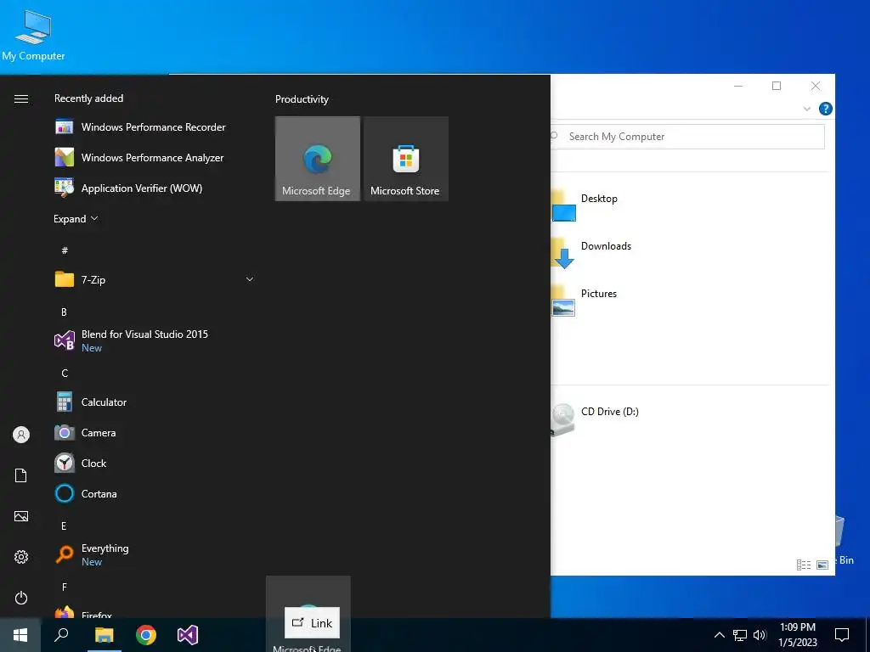Open the Clock app
The width and height of the screenshot is (870, 652).
click(x=154, y=463)
